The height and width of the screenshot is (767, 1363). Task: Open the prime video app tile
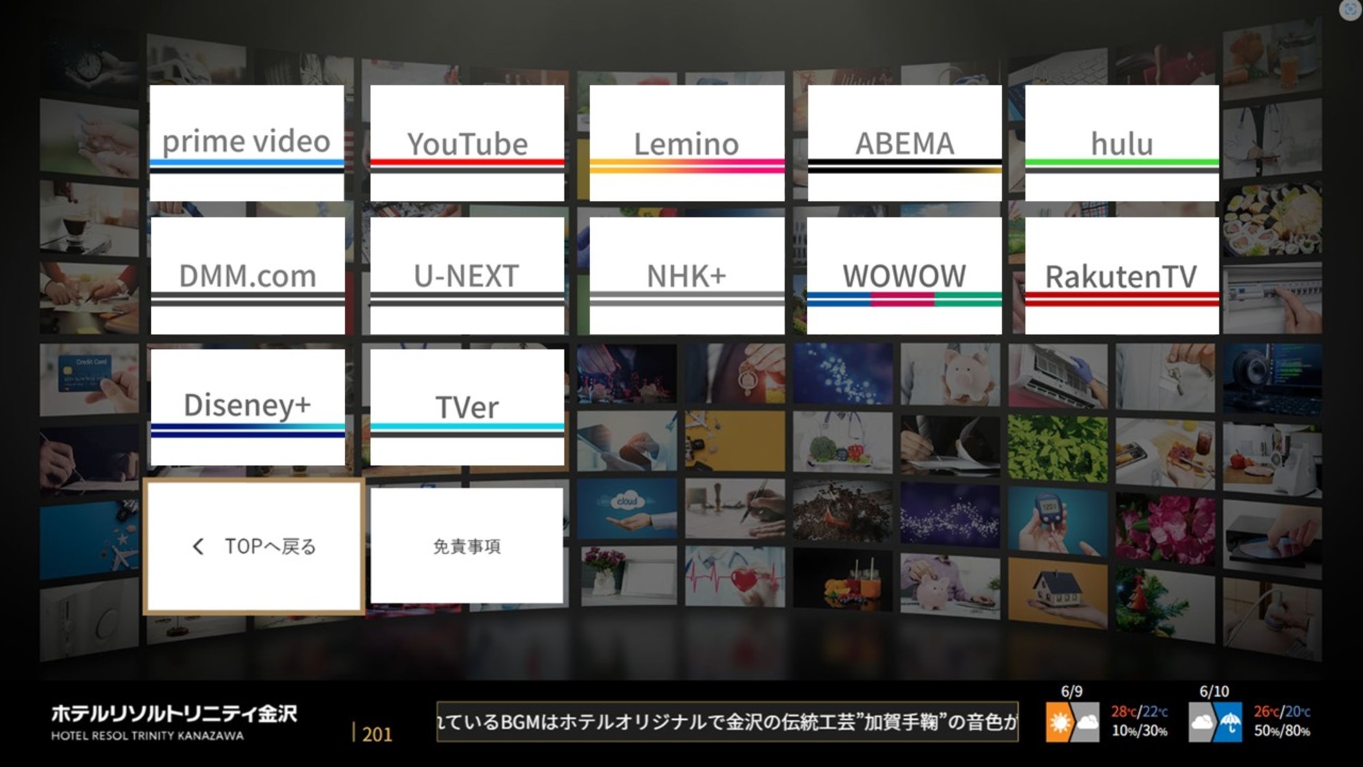click(246, 142)
